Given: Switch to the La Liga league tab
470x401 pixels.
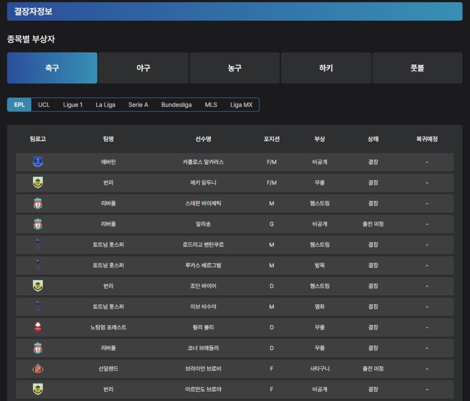Looking at the screenshot, I should [x=106, y=104].
